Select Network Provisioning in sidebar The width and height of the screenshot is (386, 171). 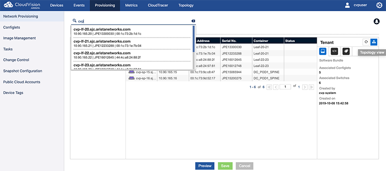[32, 16]
